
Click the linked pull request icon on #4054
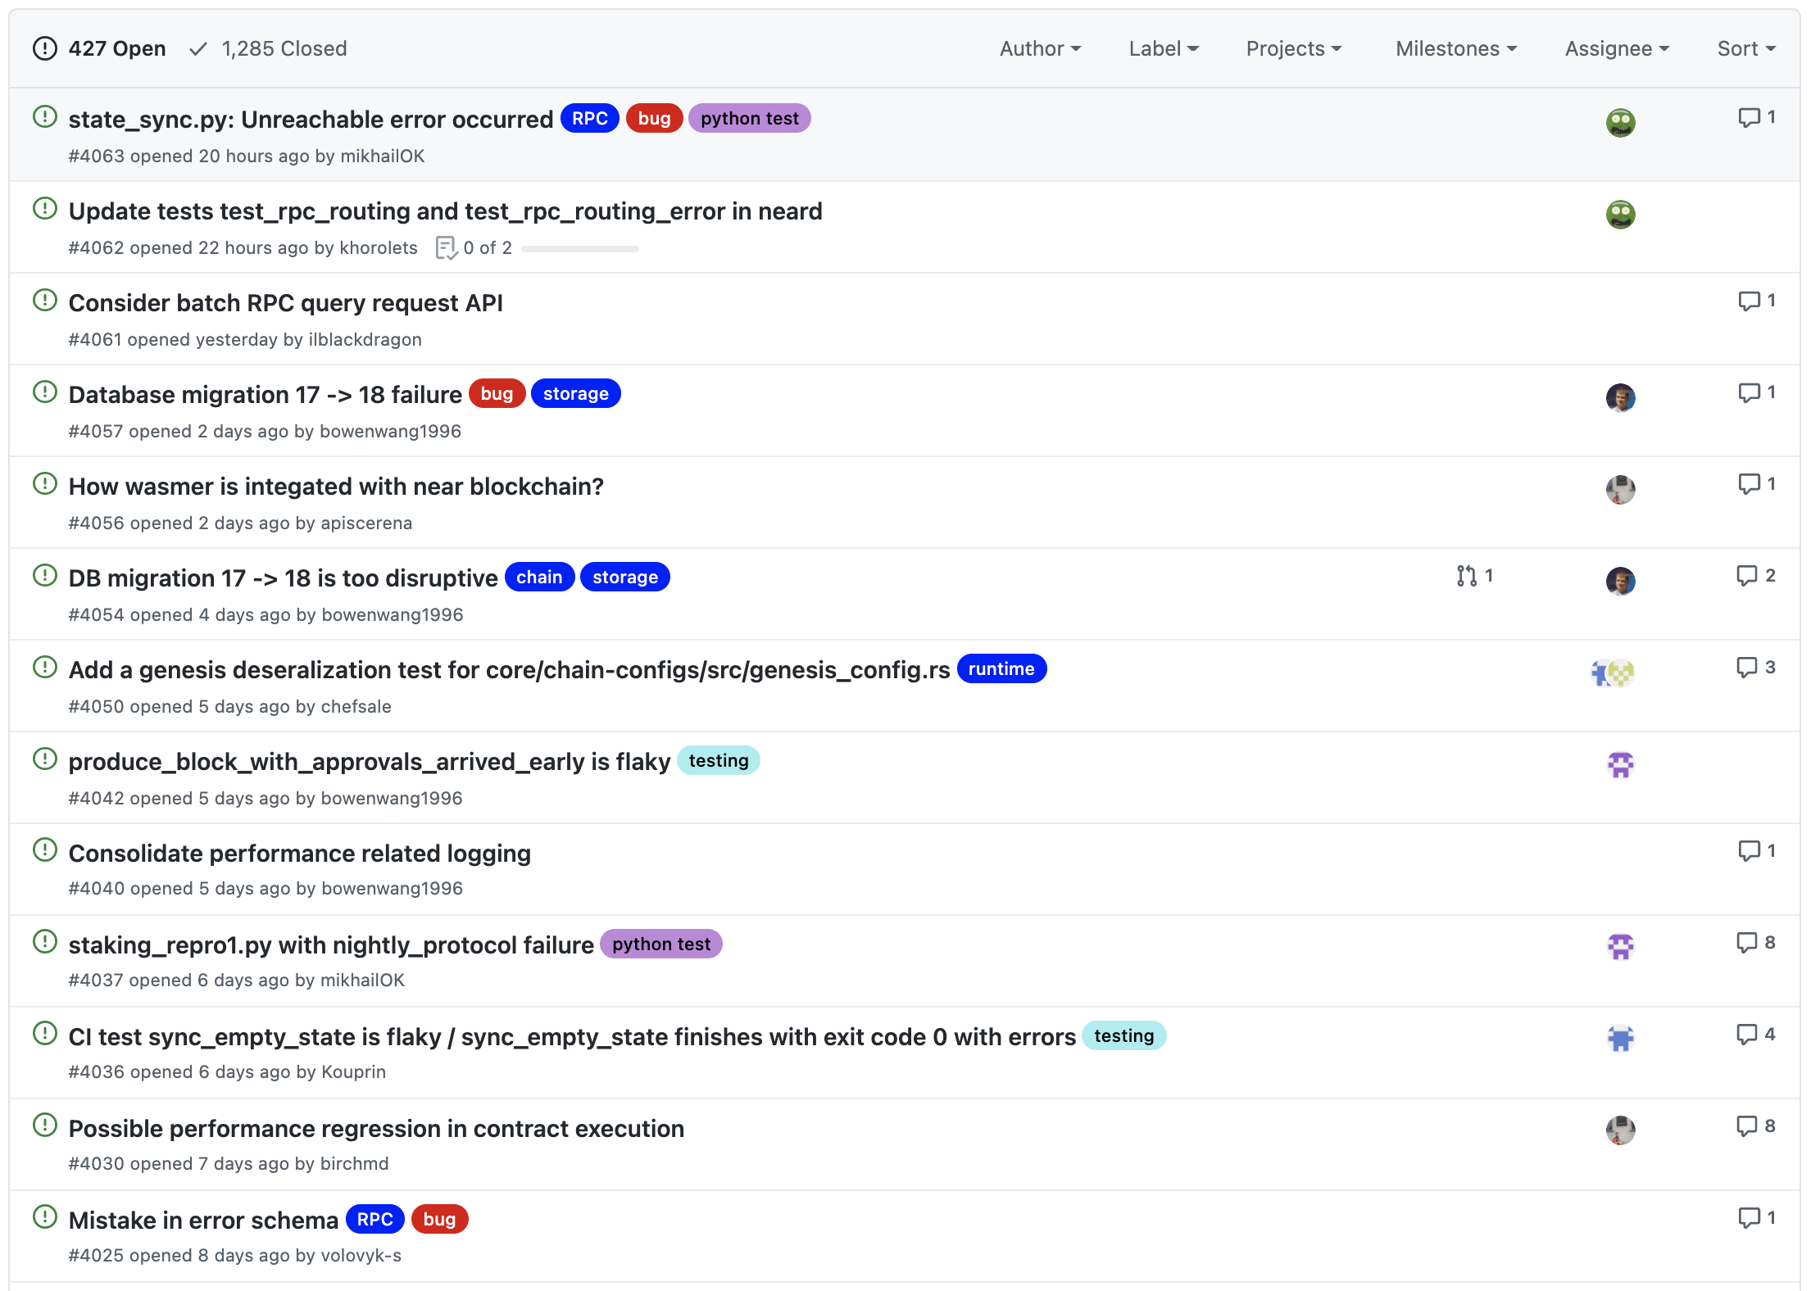pyautogui.click(x=1467, y=576)
